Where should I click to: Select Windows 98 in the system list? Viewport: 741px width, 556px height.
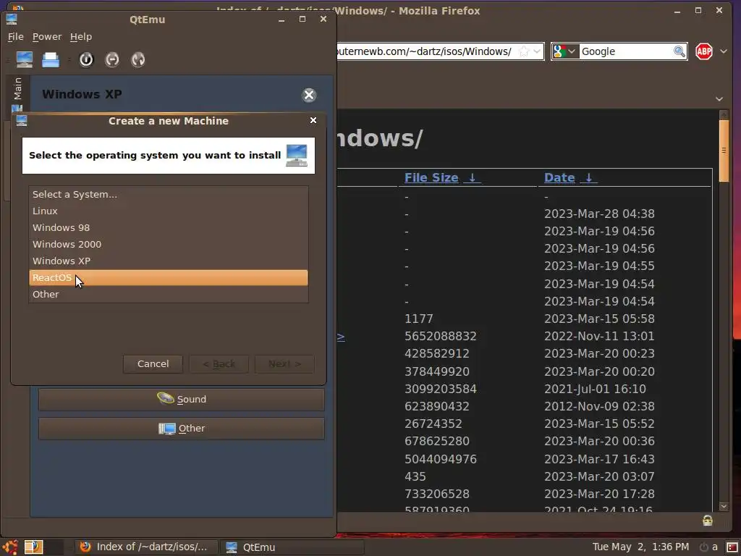(168, 227)
